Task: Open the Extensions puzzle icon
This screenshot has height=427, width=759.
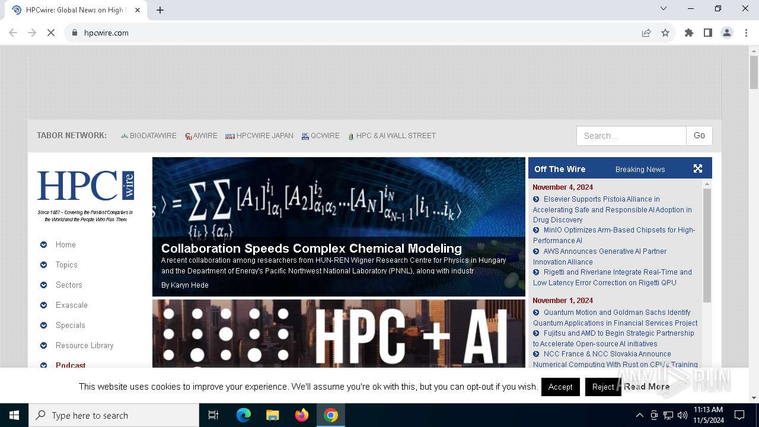Action: [x=689, y=33]
